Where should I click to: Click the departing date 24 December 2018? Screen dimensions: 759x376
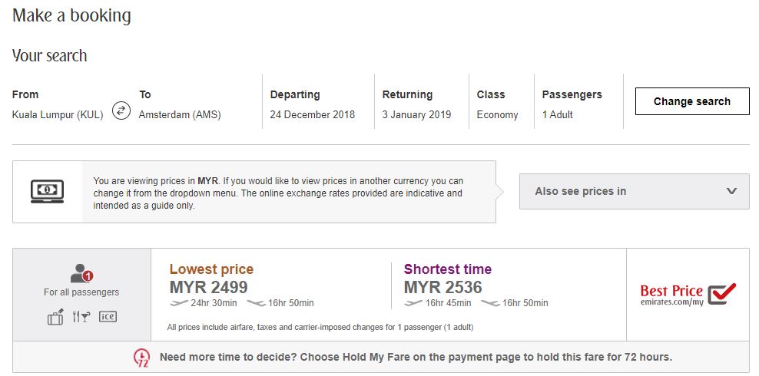313,115
